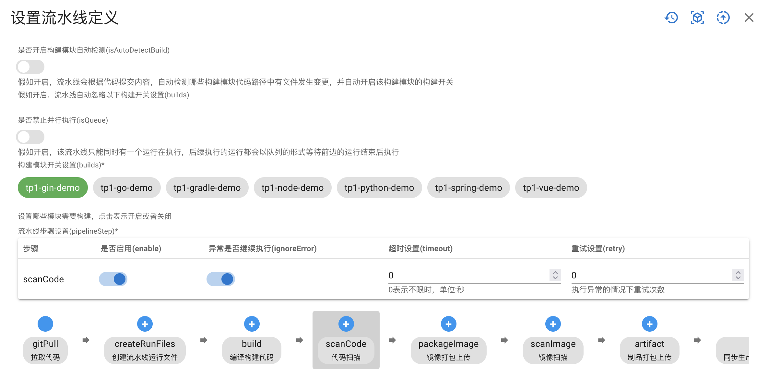Click the plus icon above artifact step
Viewport: 769px width, 392px height.
[x=649, y=324]
